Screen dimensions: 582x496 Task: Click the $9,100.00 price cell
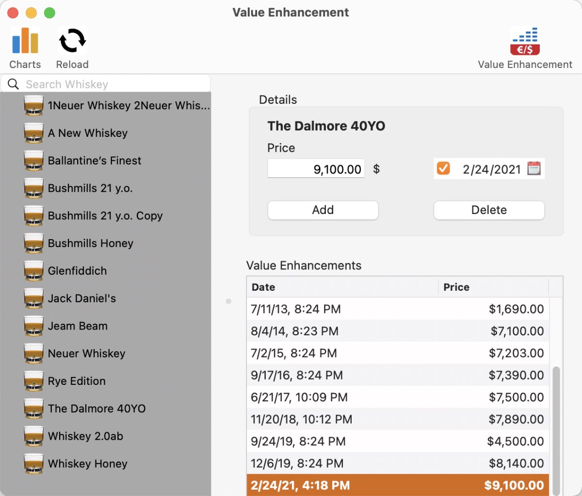514,485
